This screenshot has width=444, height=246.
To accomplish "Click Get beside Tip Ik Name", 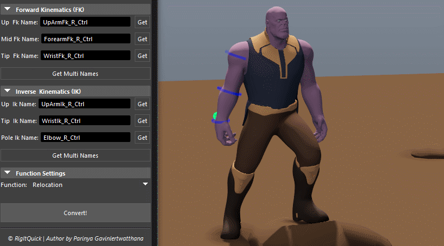I will click(142, 121).
